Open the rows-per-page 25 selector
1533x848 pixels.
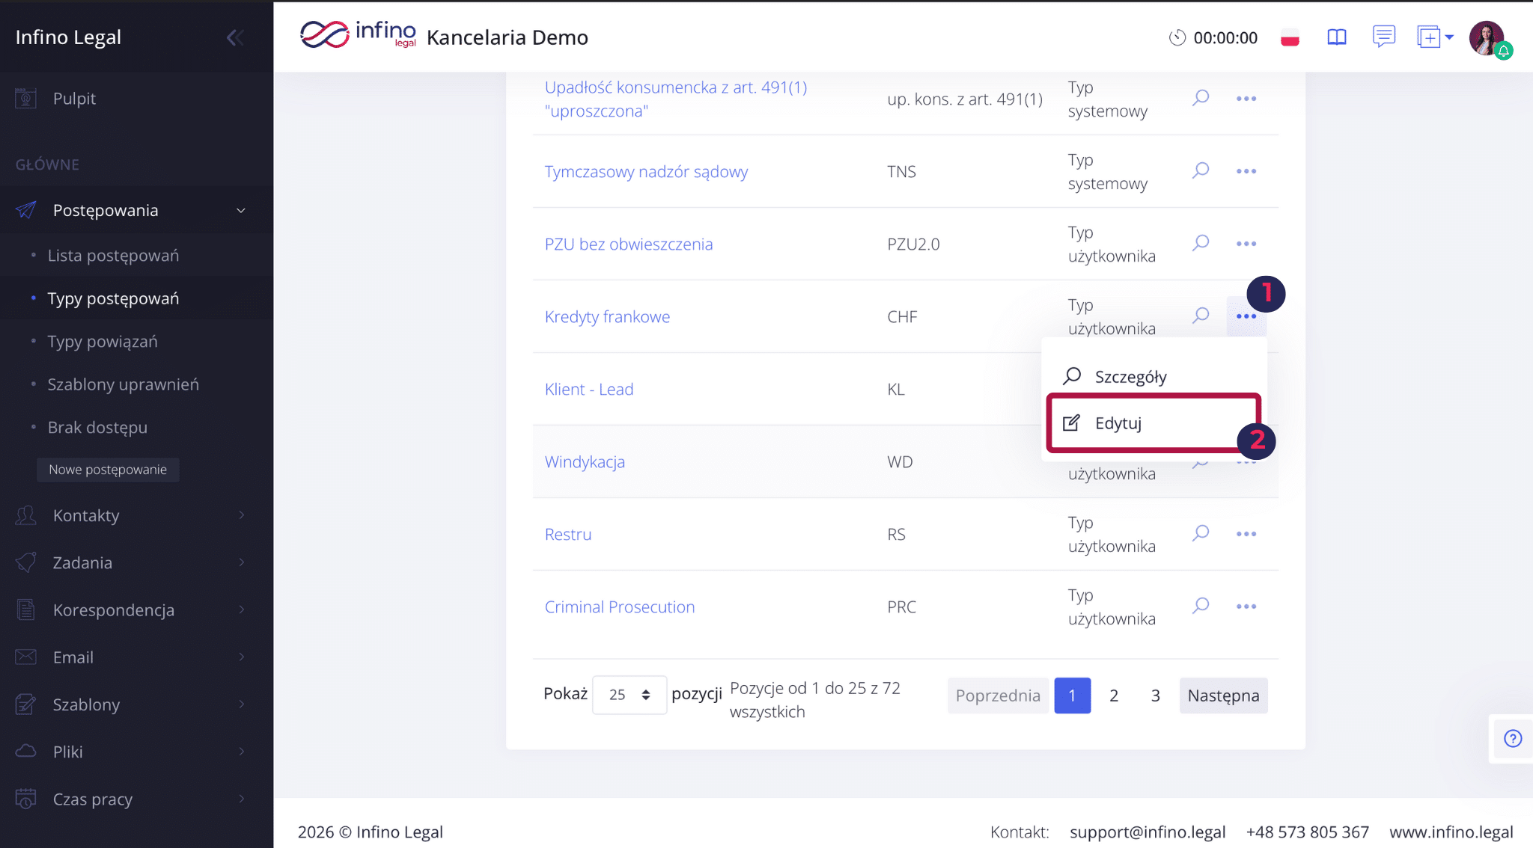629,695
